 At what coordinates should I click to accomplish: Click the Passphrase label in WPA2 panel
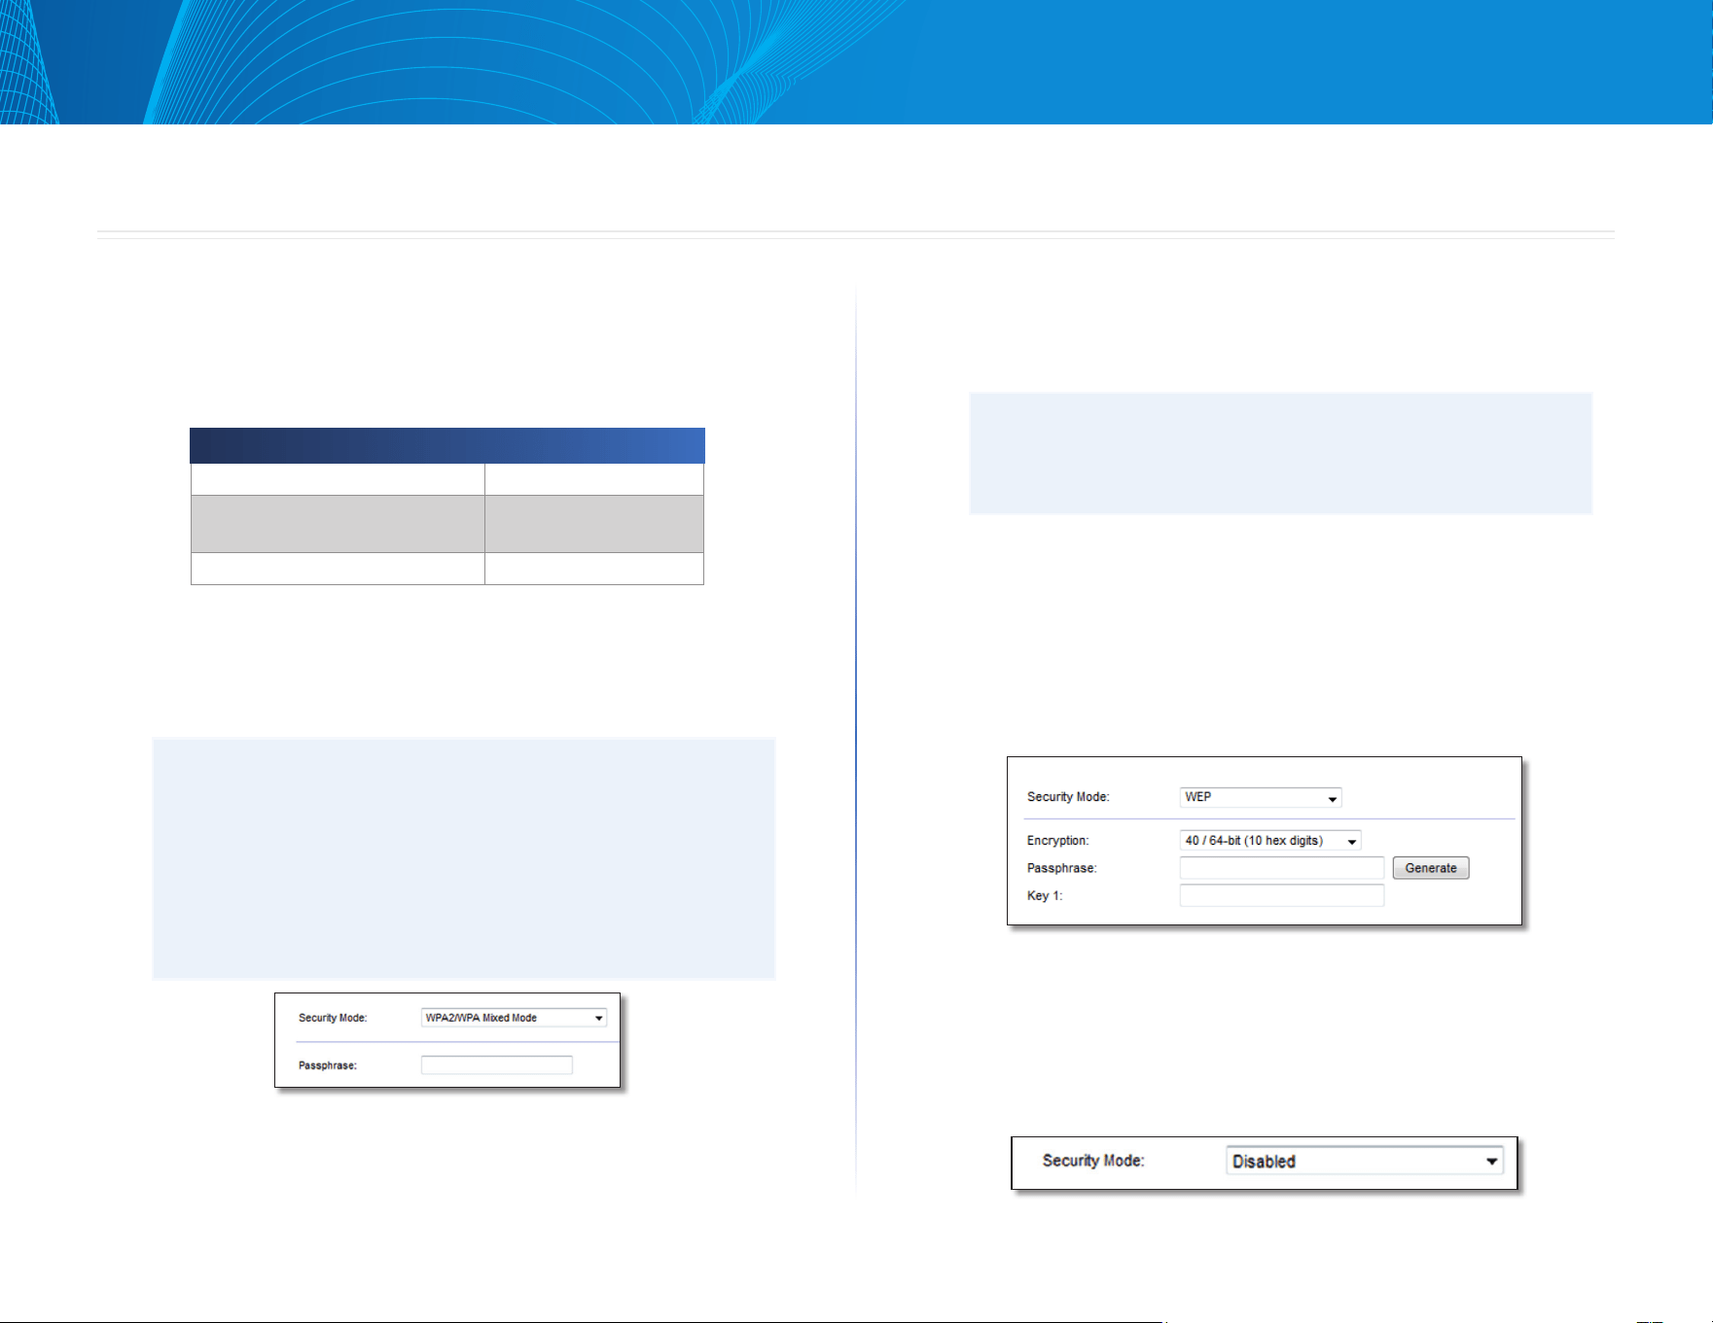[327, 1065]
